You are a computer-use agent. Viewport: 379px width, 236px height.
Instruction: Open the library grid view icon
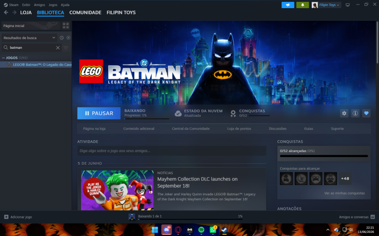click(66, 26)
